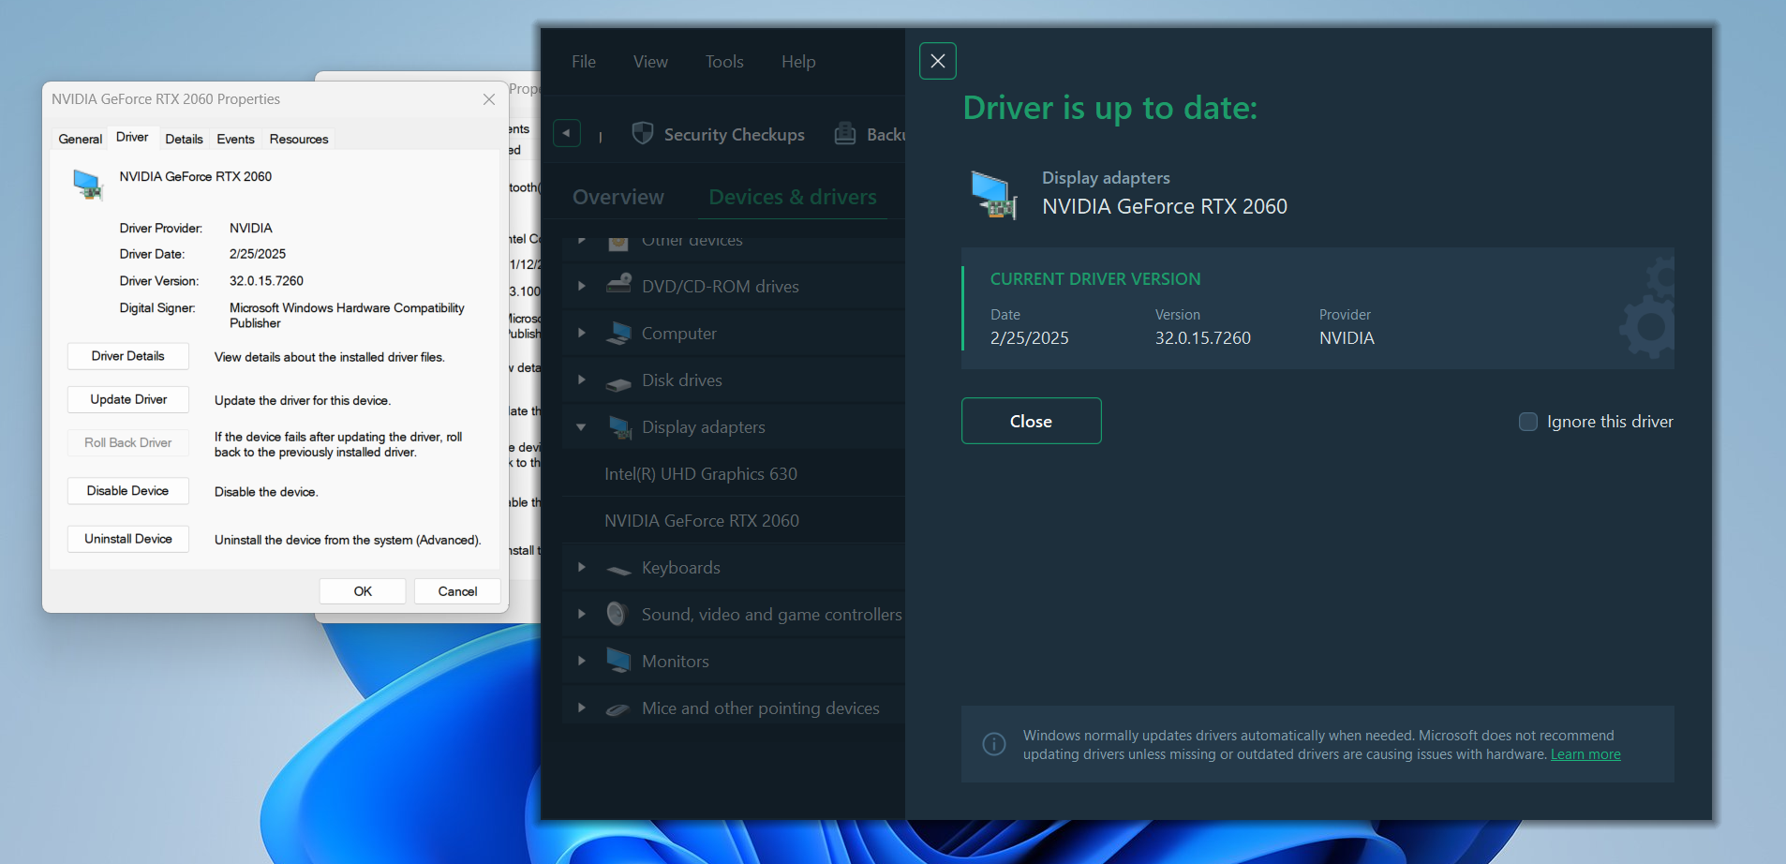
Task: Click the Update Driver button
Action: tap(128, 399)
